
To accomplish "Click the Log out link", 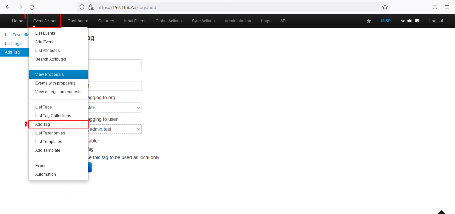I will 436,21.
